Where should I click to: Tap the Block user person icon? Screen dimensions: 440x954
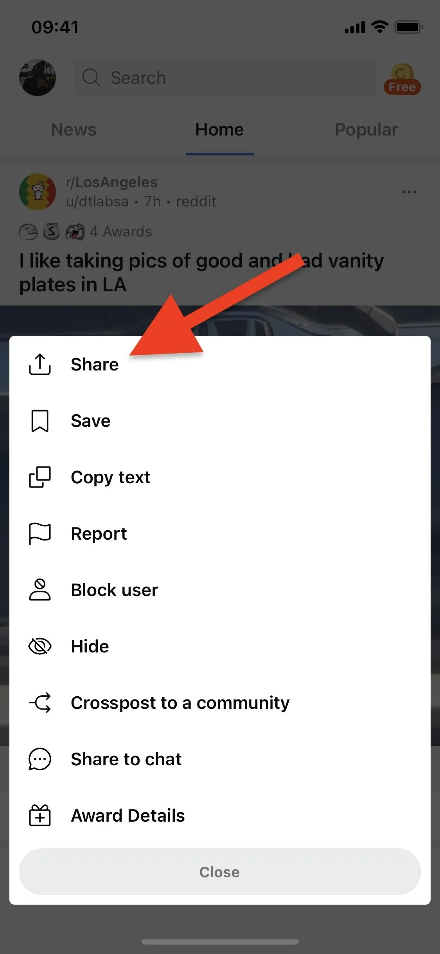40,590
